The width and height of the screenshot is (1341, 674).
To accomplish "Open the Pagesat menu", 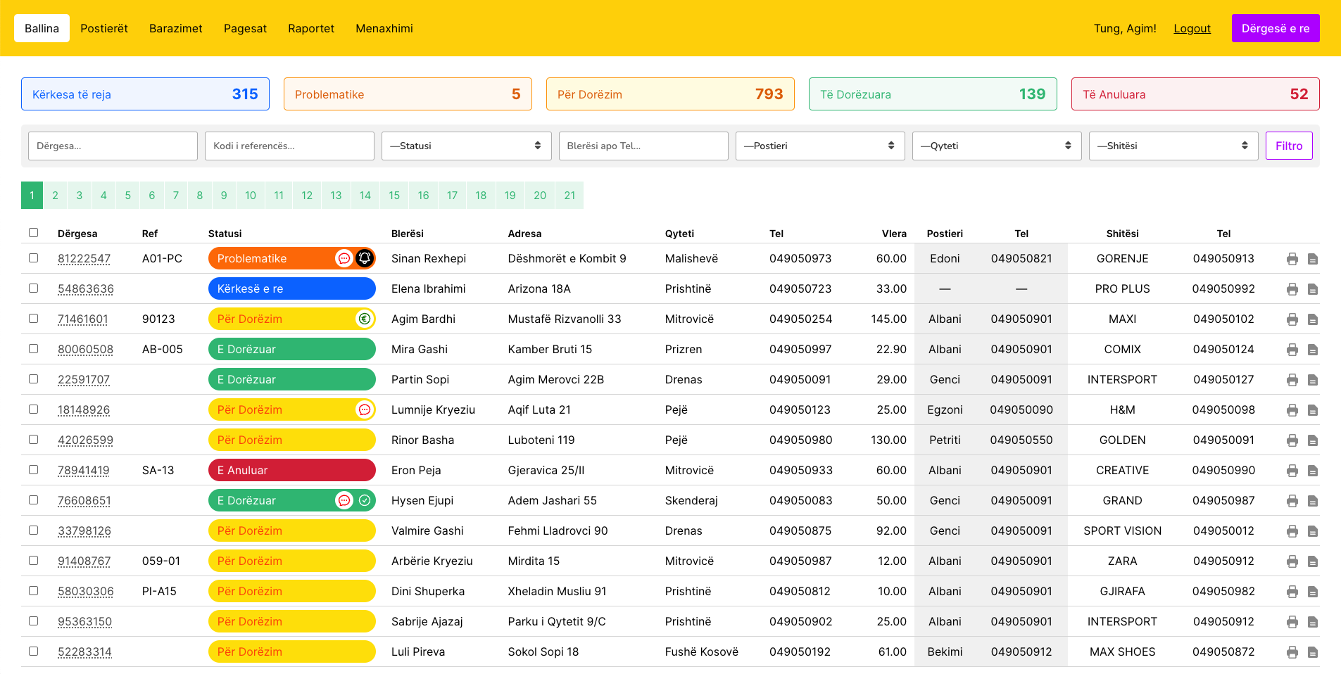I will (245, 28).
